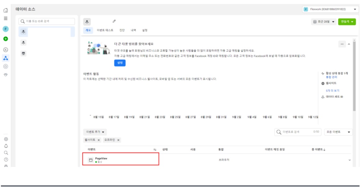Open the 통합 관리 link
Viewport: 362px width, 188px height.
click(x=332, y=77)
